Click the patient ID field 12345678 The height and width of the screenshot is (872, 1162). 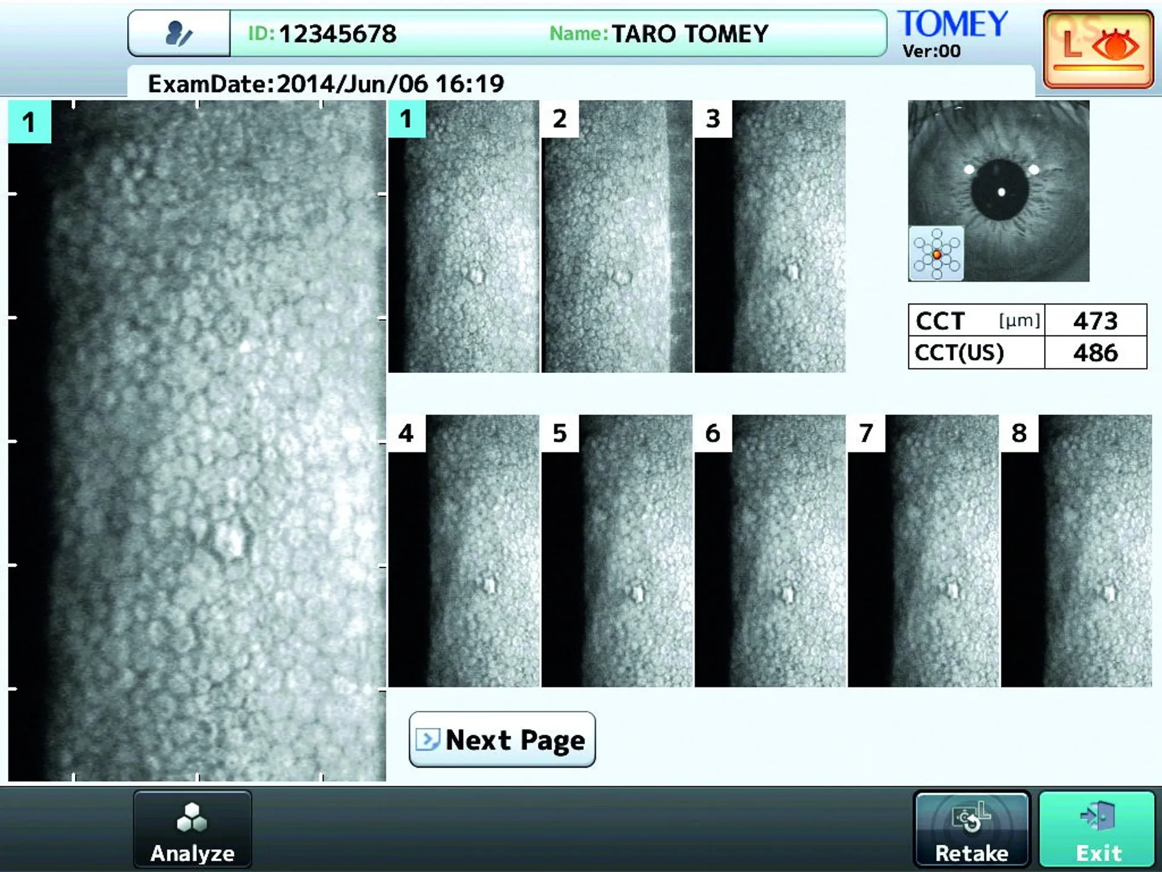coord(337,34)
